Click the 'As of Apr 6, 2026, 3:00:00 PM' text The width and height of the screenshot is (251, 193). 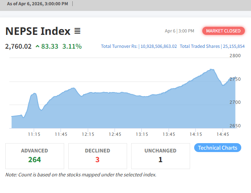pyautogui.click(x=37, y=4)
